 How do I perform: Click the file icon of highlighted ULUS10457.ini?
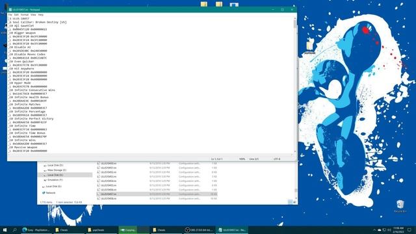pos(98,194)
